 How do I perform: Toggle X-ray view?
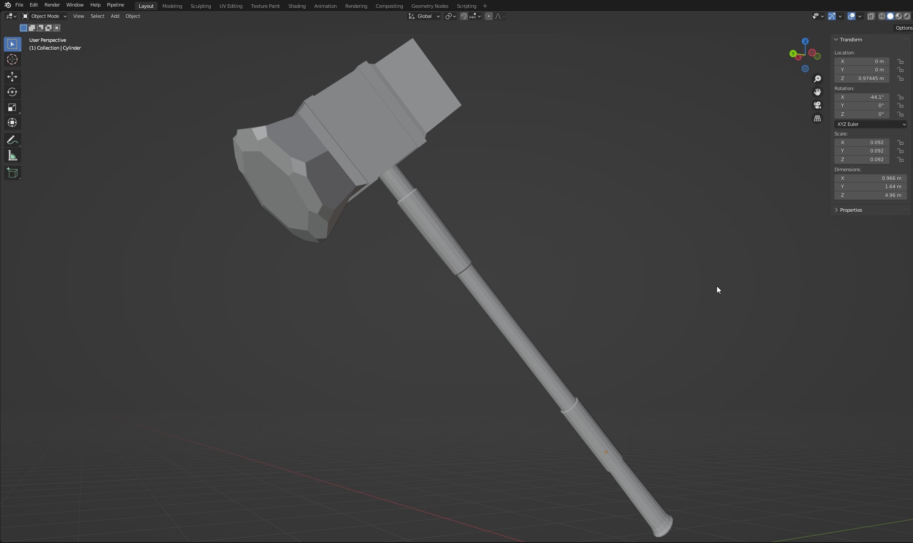click(871, 16)
